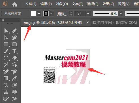This screenshot has width=139, height=103.
Task: Select the Paintbrush tool
Action: (x=6, y=51)
